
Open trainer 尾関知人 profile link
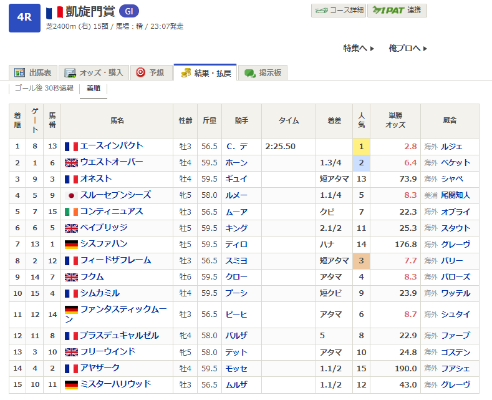455,195
